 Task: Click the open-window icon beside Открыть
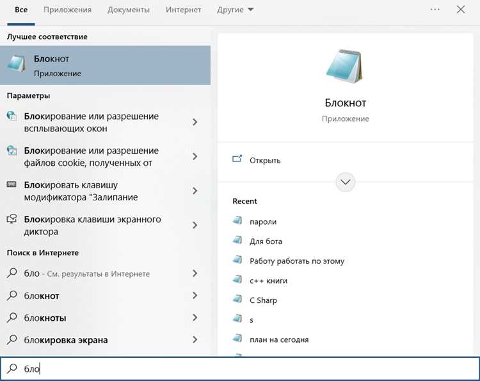tap(237, 159)
